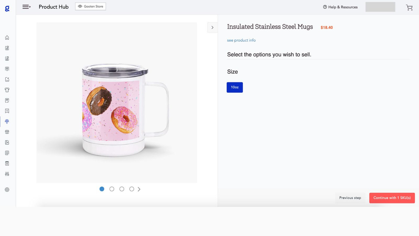Click the next arrow beside the carousel dots
The image size is (419, 236).
coord(139,189)
